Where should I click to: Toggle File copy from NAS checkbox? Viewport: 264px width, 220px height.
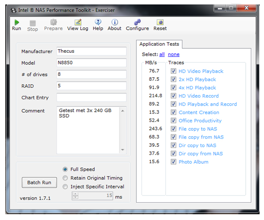[x=173, y=137]
